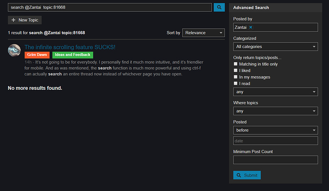329x191 pixels.
Task: Remove Zantai from Posted by field
Action: (x=250, y=28)
